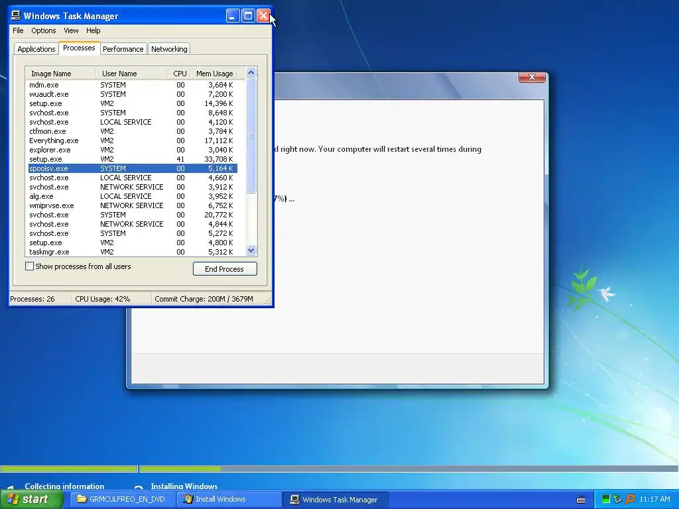Open the Start menu
679x509 pixels.
tap(31, 499)
